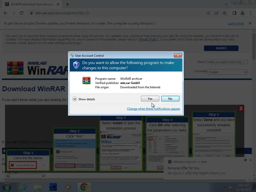This screenshot has width=256, height=192.
Task: Open File Explorer folder taskbar icon
Action: pyautogui.click(x=38, y=187)
